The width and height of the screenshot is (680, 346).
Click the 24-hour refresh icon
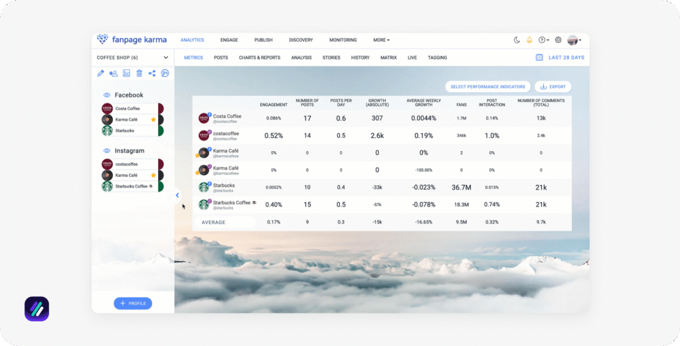[165, 74]
